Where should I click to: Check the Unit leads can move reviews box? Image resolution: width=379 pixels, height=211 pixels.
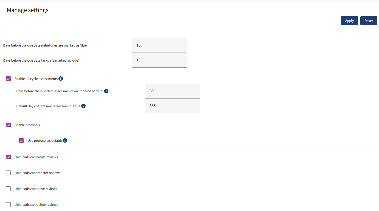9,189
